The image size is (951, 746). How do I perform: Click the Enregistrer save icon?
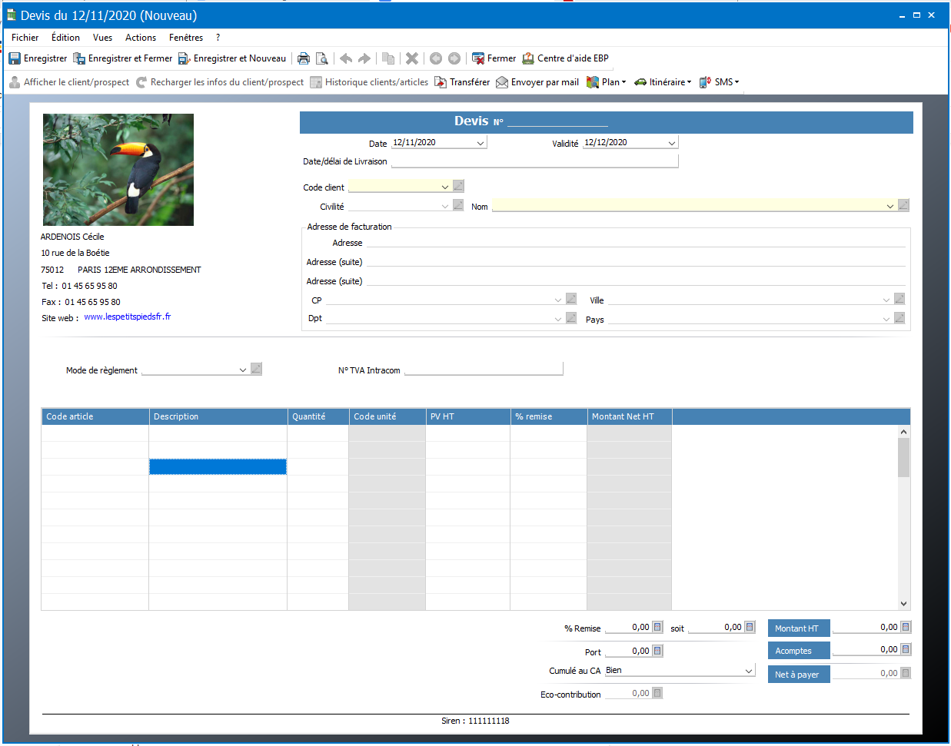pyautogui.click(x=15, y=58)
